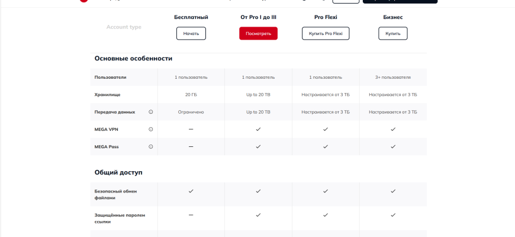Click the info icon next to MEGA Pass
The width and height of the screenshot is (515, 237).
[x=150, y=146]
